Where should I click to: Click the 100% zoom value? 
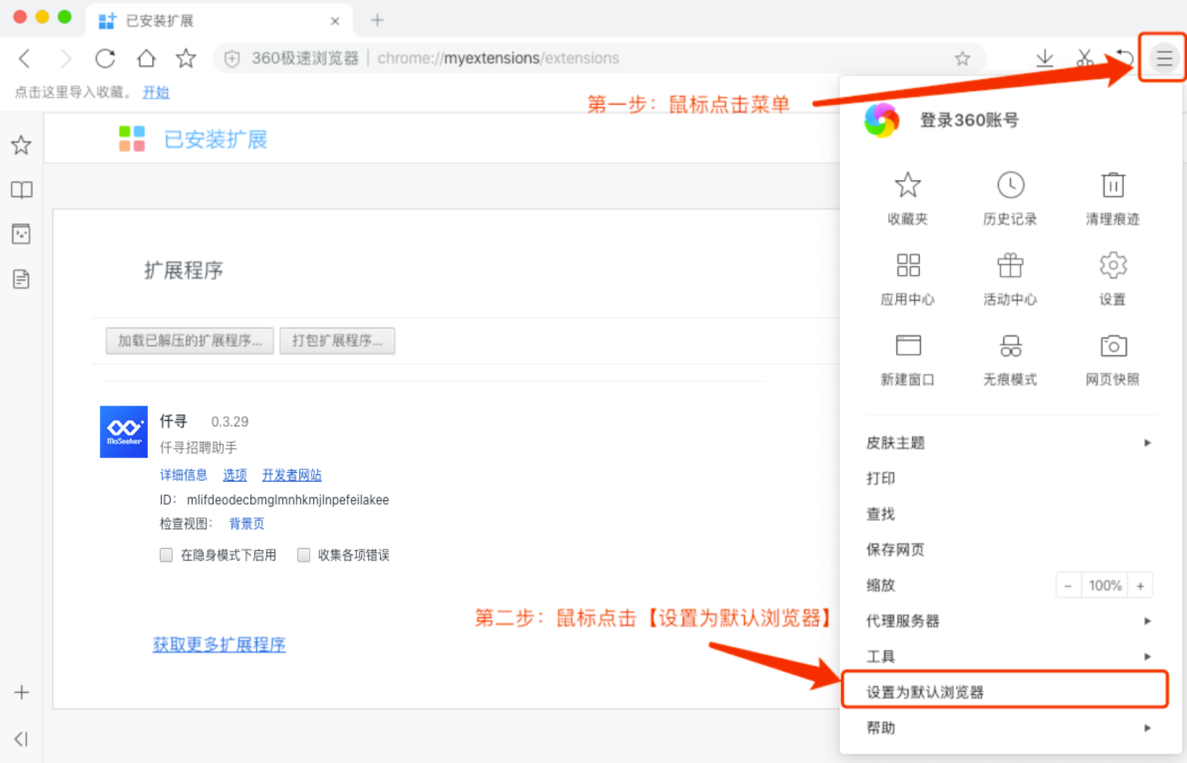click(x=1105, y=586)
